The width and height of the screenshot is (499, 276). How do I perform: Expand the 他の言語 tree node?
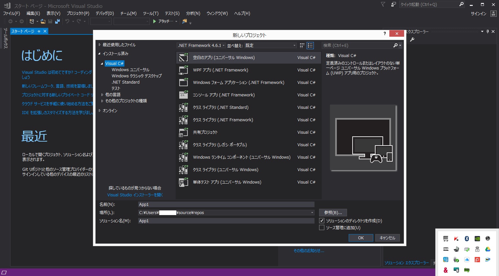click(x=102, y=95)
